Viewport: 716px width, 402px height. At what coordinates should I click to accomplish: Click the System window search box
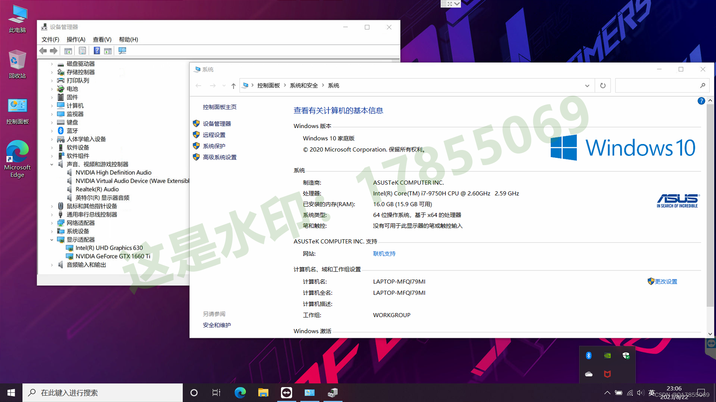coord(662,85)
